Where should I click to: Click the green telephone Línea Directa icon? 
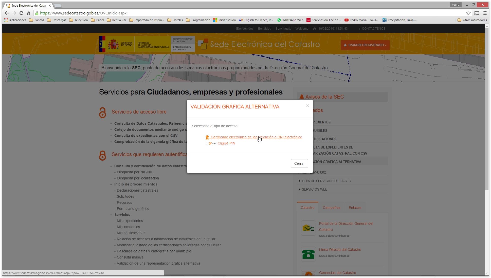pos(308,254)
